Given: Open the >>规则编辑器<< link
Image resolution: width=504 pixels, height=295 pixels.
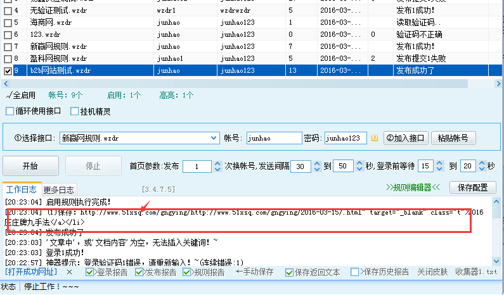Looking at the screenshot, I should [x=412, y=187].
